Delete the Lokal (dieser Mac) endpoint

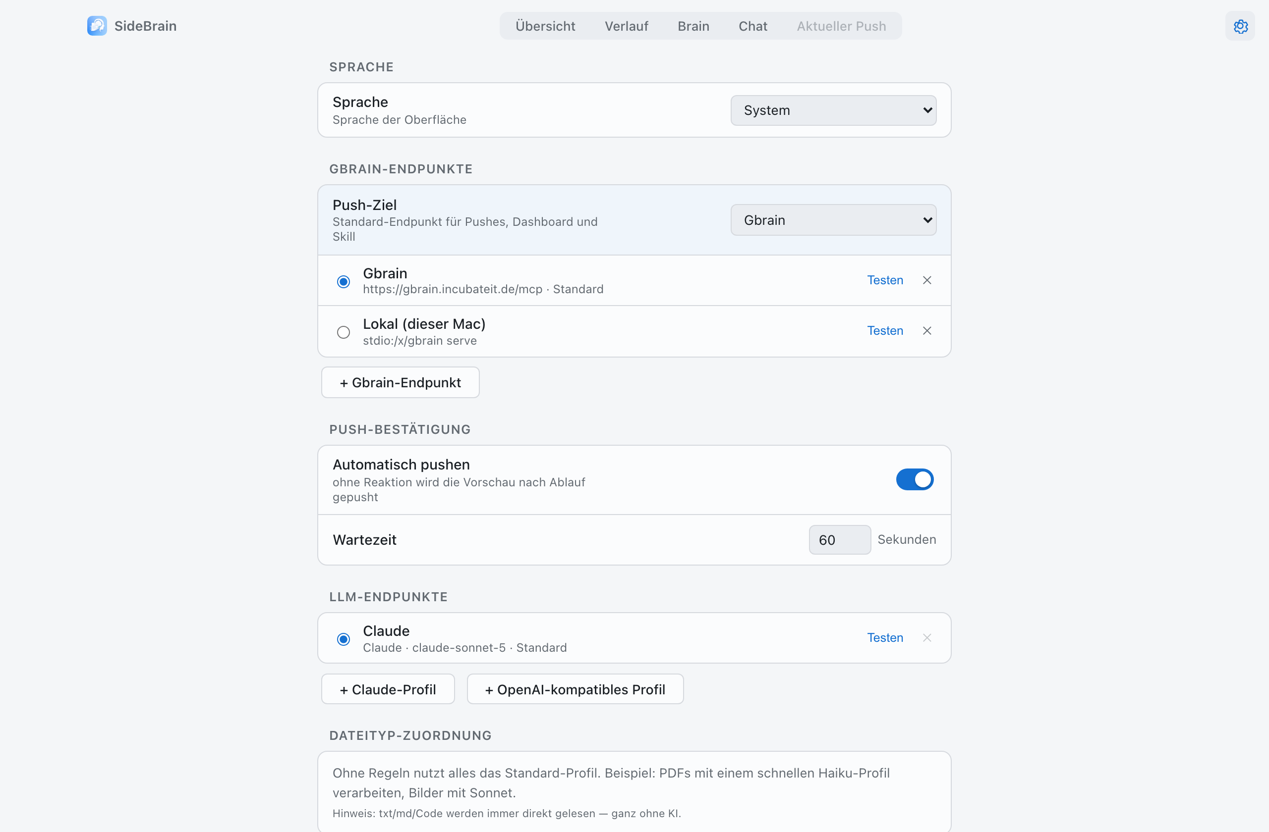[927, 331]
